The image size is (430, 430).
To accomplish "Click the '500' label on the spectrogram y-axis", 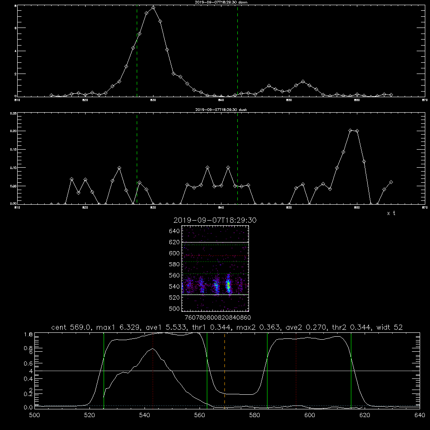I will 175,309.
